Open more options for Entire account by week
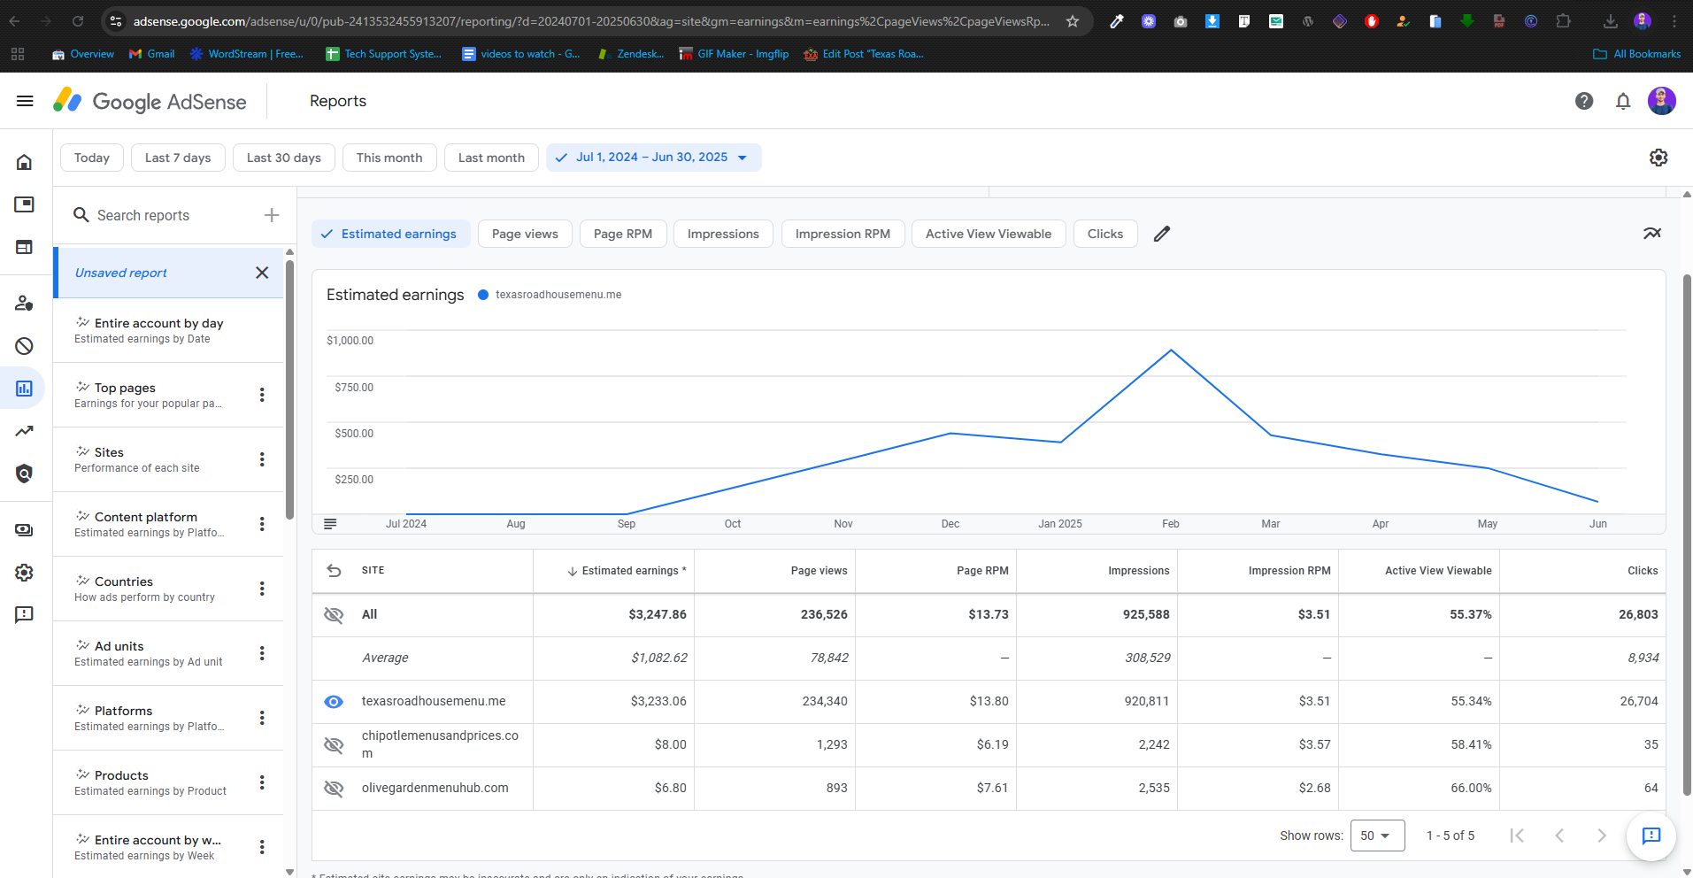 (262, 847)
